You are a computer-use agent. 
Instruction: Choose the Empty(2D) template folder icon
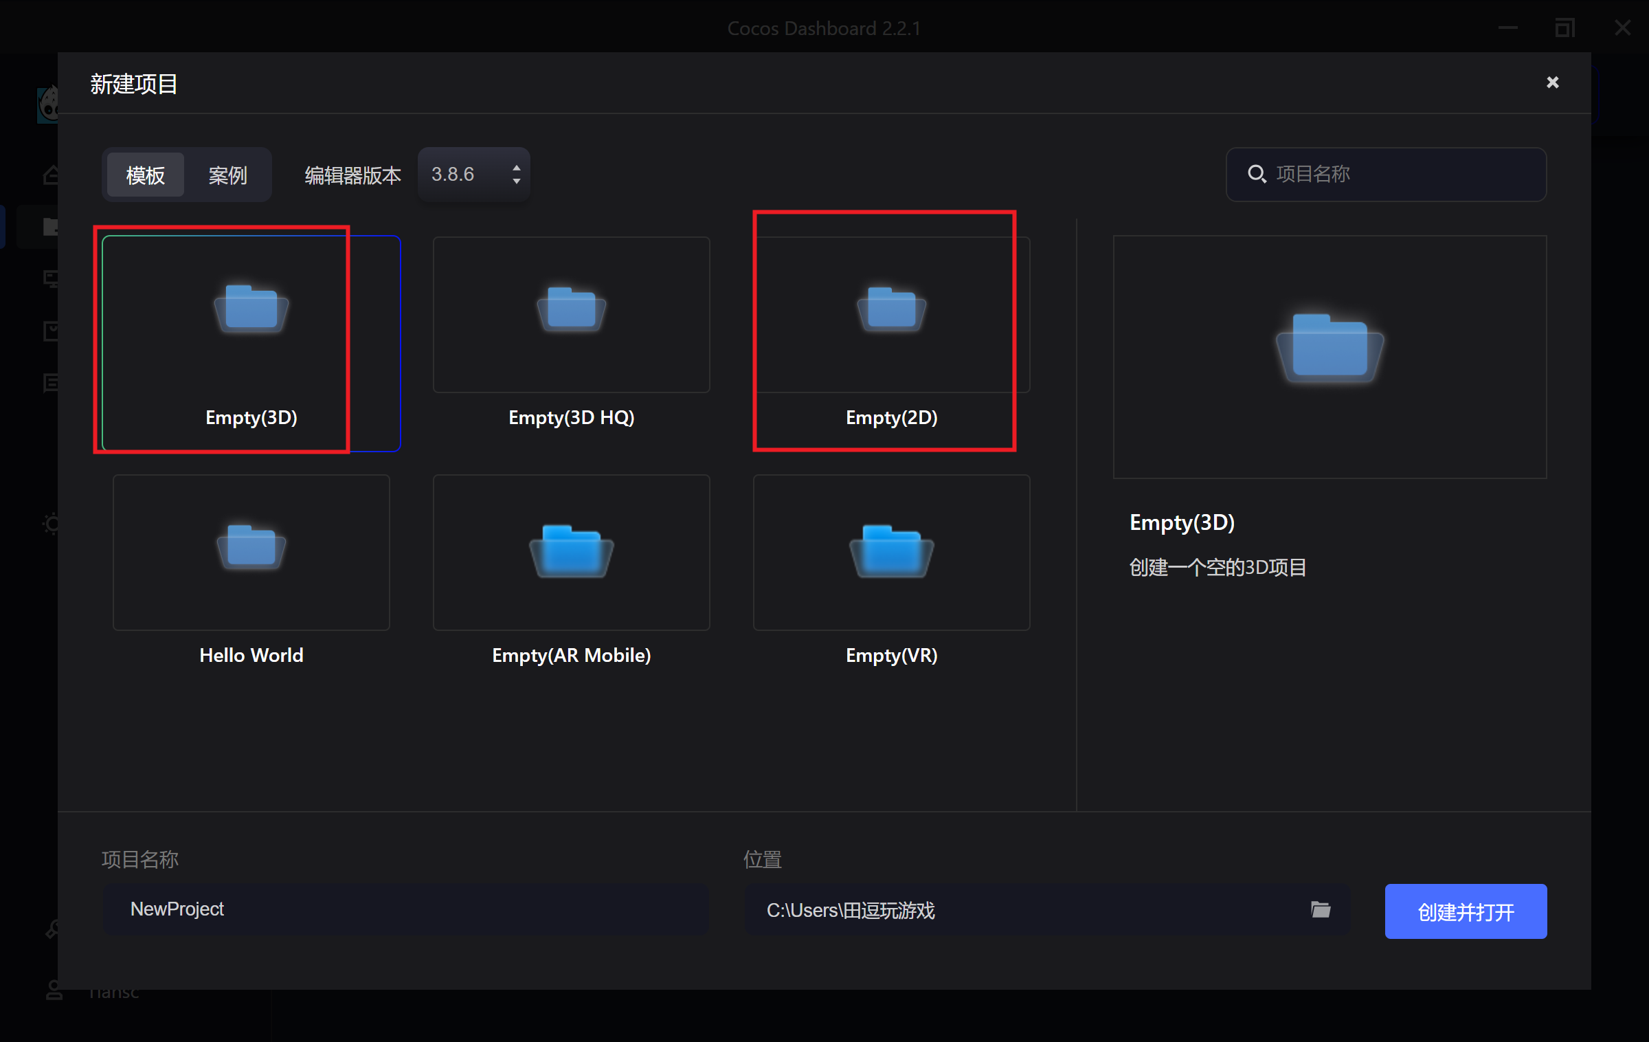tap(891, 309)
